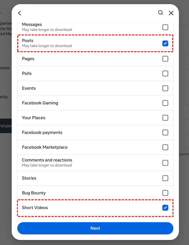The image size is (189, 245).
Task: Close the dialog with X icon
Action: (171, 13)
